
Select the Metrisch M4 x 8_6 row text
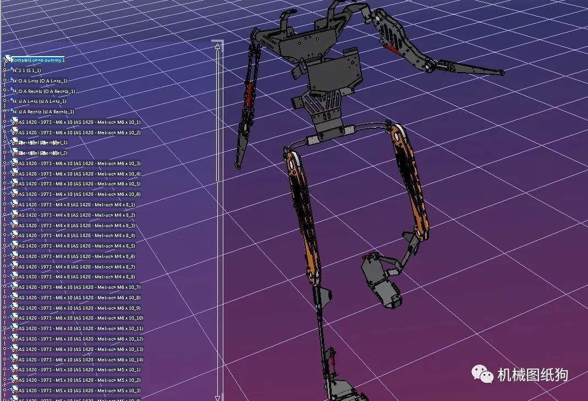[77, 256]
